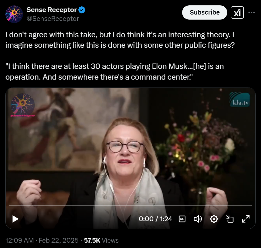Mute the video volume
Image resolution: width=261 pixels, height=248 pixels.
tap(198, 219)
